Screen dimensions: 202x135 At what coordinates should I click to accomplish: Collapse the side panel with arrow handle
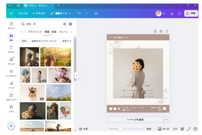click(76, 75)
